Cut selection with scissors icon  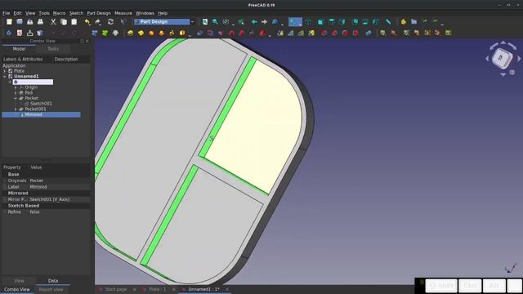[53, 22]
